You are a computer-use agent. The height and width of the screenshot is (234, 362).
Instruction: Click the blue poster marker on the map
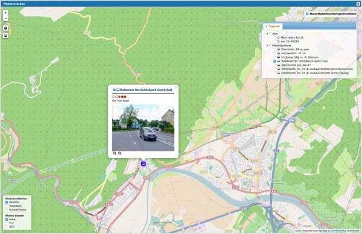point(144,164)
